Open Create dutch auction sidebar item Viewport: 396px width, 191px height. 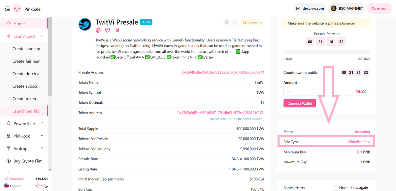pyautogui.click(x=28, y=74)
